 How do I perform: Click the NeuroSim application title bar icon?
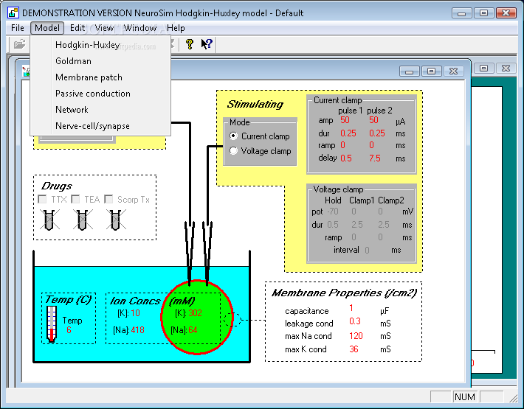coord(13,13)
